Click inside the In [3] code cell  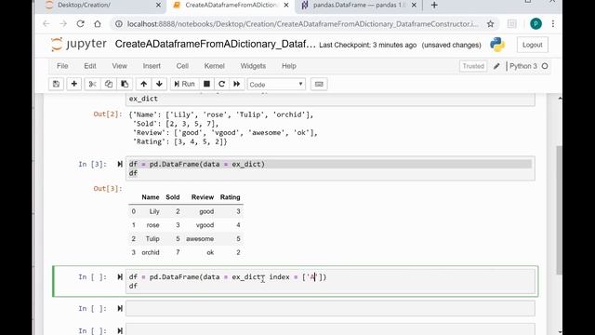330,168
